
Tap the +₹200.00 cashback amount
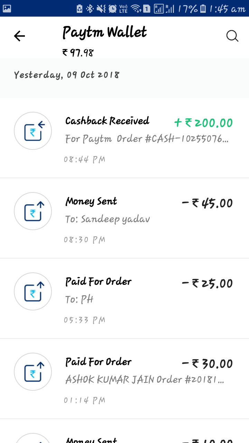coord(203,123)
